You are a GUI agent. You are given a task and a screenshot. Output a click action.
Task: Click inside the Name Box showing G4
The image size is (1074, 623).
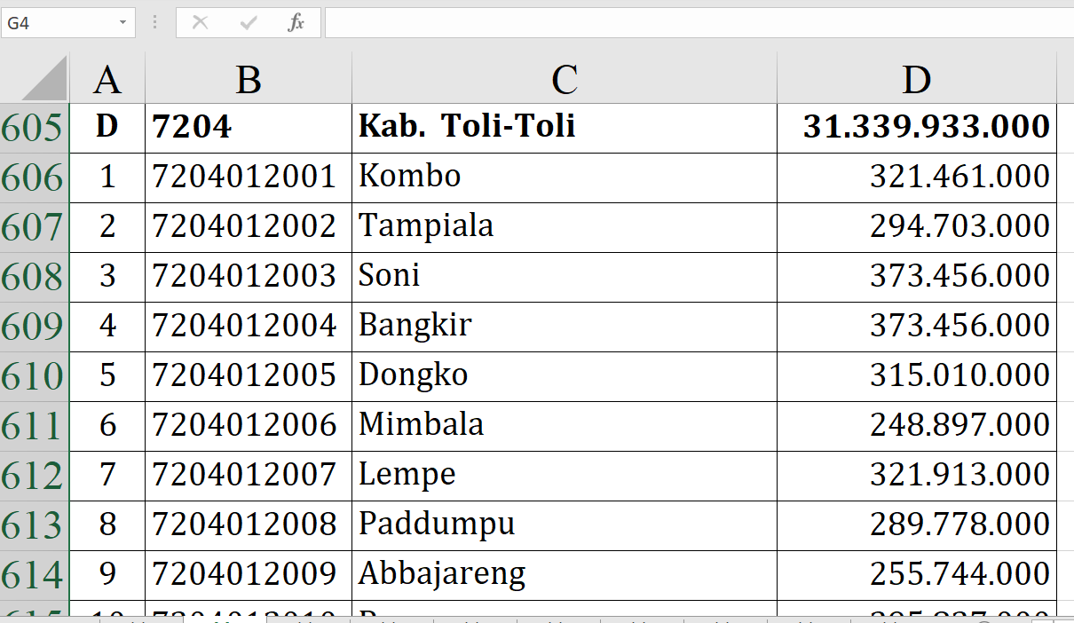[x=58, y=23]
